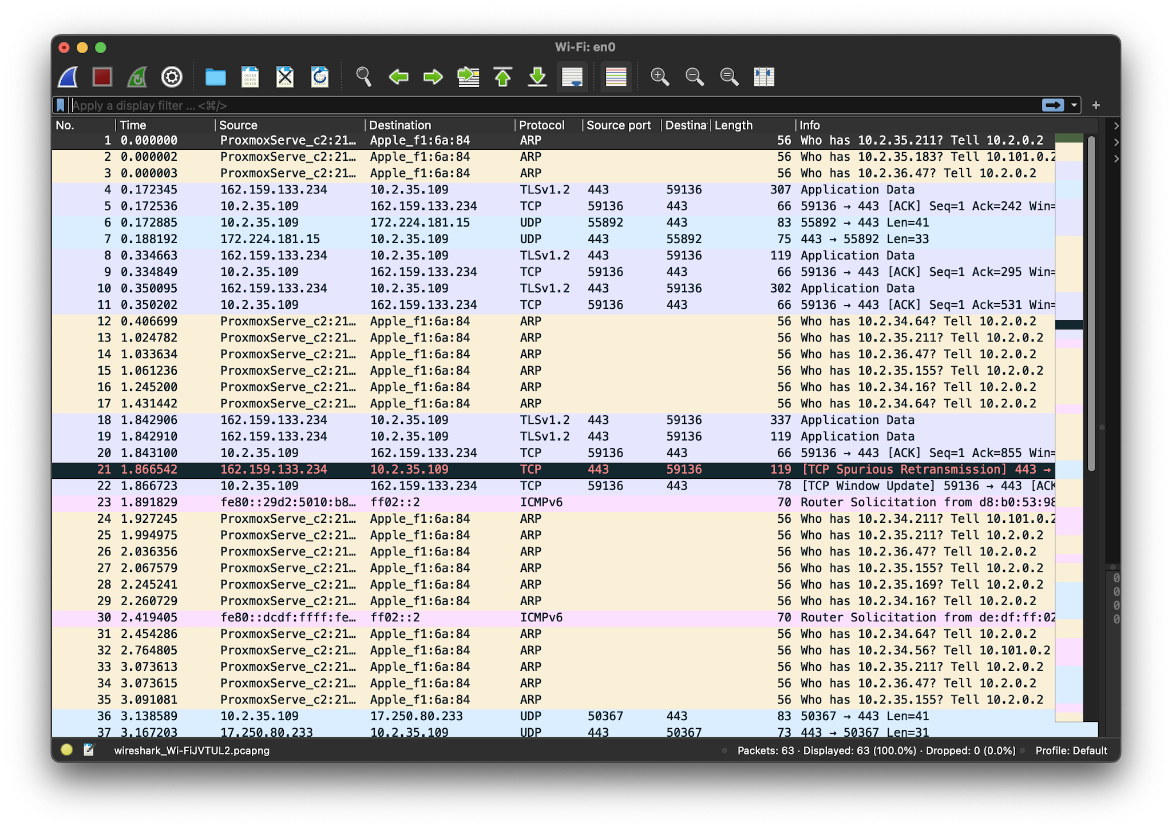Toggle auto-scroll during live capture
This screenshot has height=830, width=1172.
[x=572, y=77]
